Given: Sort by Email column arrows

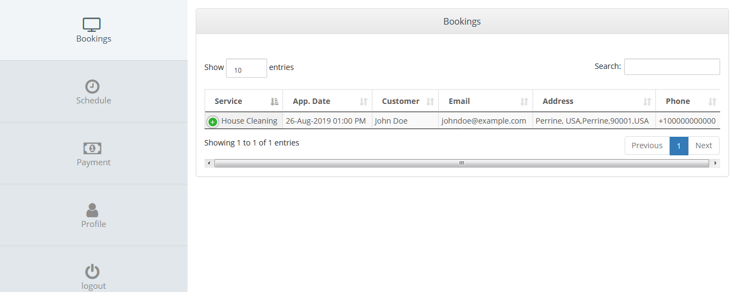Looking at the screenshot, I should coord(524,101).
